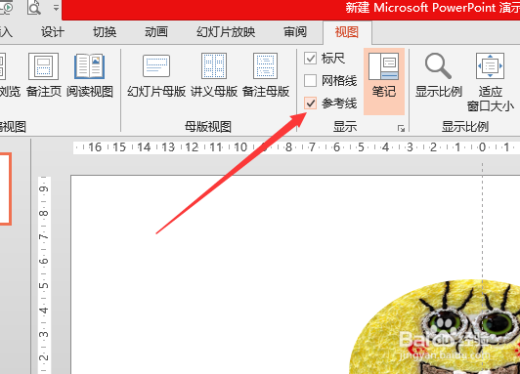Switch to the Animations (动画) tab
Screen dimensions: 520x374
tap(156, 32)
